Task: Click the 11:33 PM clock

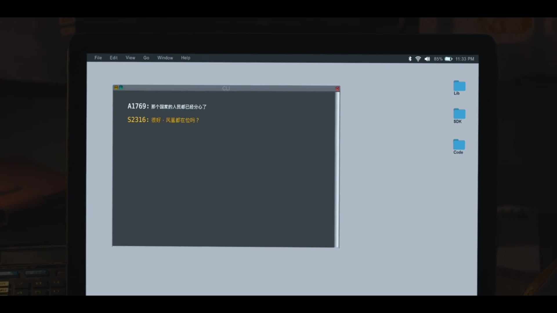Action: click(464, 59)
